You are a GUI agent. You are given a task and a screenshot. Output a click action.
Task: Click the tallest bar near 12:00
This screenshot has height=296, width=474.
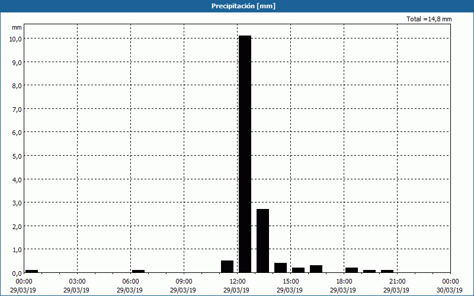(x=245, y=154)
